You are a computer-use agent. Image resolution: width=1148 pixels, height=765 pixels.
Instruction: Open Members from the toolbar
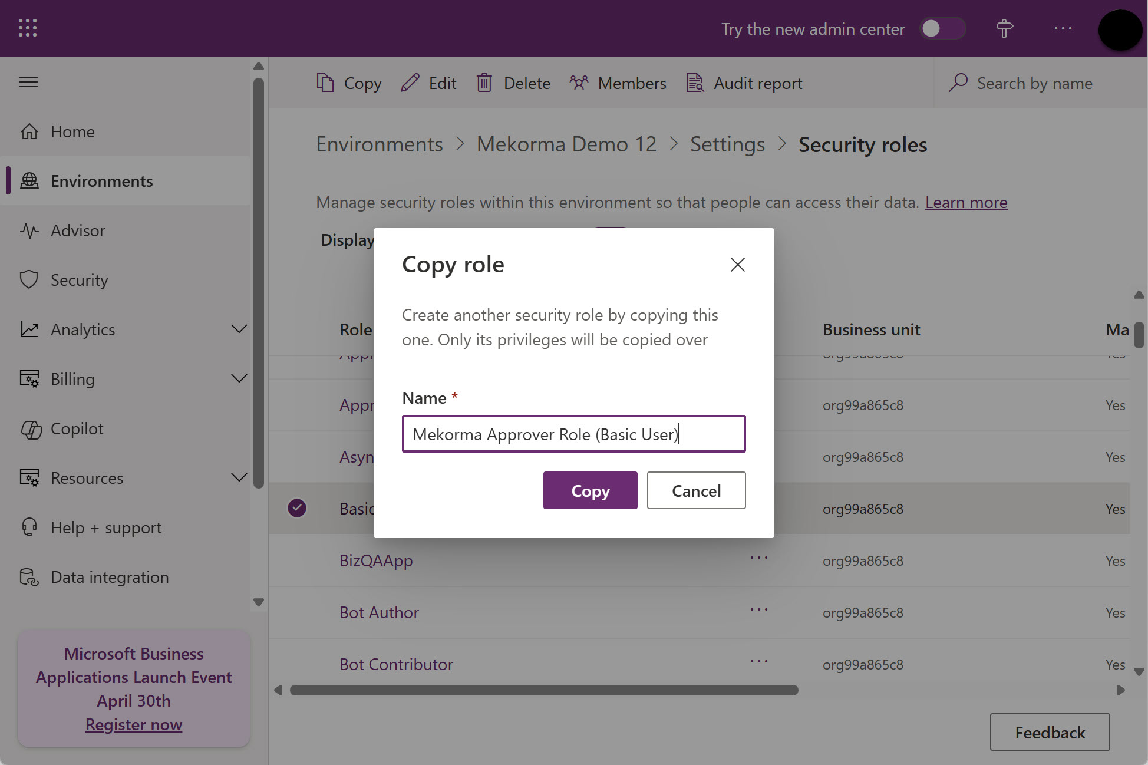pyautogui.click(x=618, y=83)
